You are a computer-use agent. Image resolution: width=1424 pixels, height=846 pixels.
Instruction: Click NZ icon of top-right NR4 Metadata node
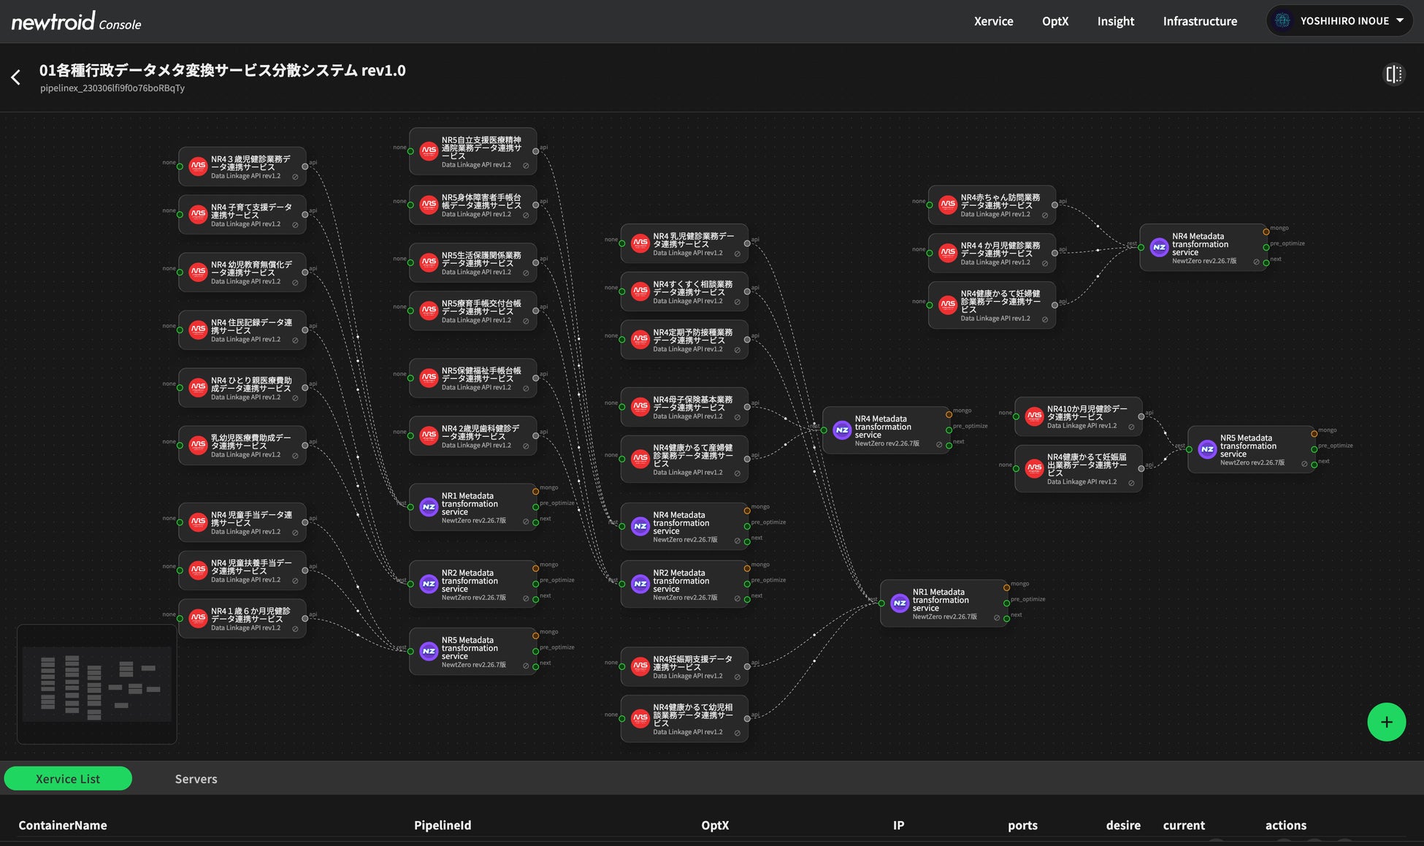(1159, 248)
